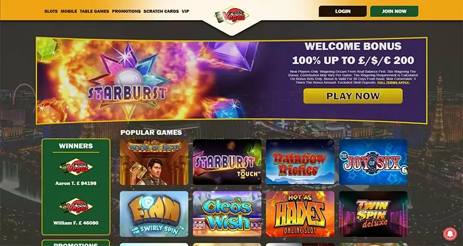Click the Join Now button
The height and width of the screenshot is (246, 463).
[x=394, y=11]
